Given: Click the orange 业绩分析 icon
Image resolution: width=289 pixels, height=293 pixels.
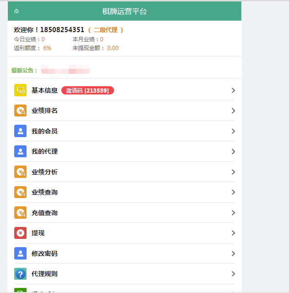Looking at the screenshot, I should (20, 172).
